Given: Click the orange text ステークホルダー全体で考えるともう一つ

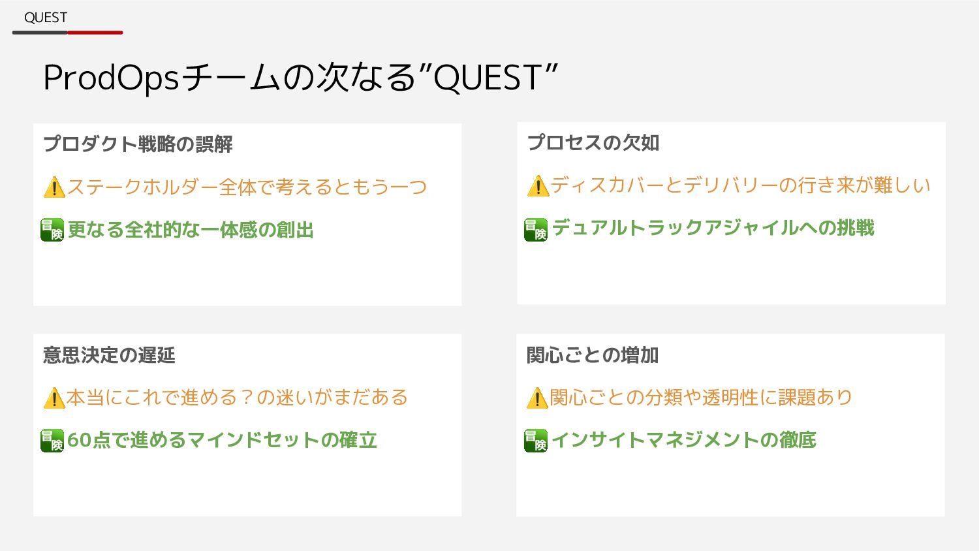Looking at the screenshot, I should (x=247, y=187).
